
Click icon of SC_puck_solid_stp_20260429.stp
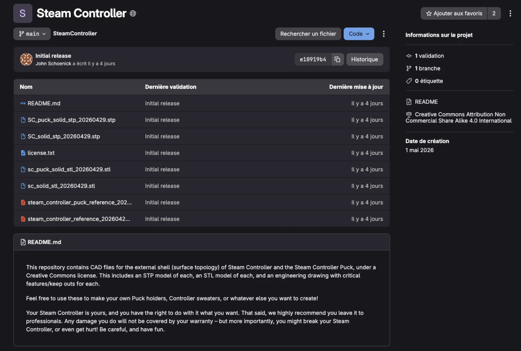23,120
